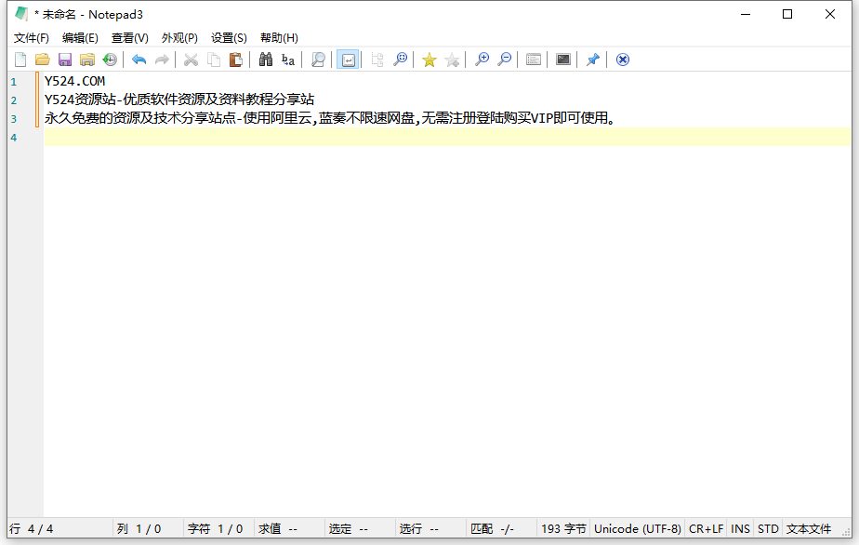This screenshot has height=545, width=859.
Task: Open the 编辑(E) menu
Action: point(80,38)
